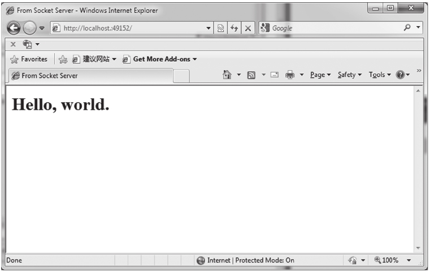Select the From Socket Server tab
Screen dimensions: 430x272
click(x=90, y=75)
